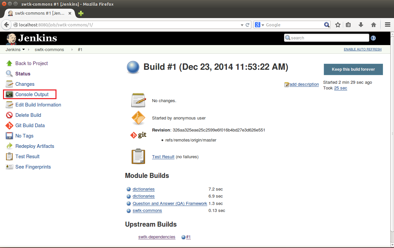The width and height of the screenshot is (394, 248).
Task: Click the Jenkins logo
Action: (x=31, y=38)
